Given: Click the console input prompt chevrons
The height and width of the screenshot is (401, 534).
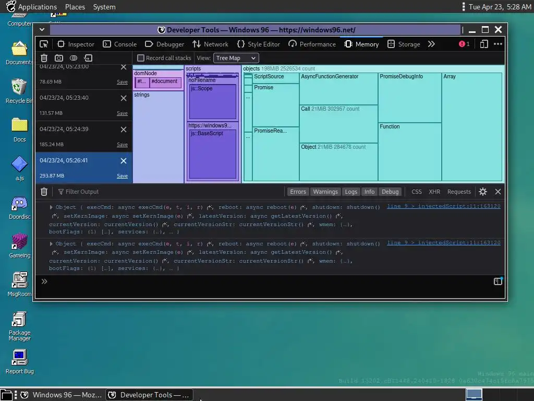Looking at the screenshot, I should pyautogui.click(x=44, y=281).
